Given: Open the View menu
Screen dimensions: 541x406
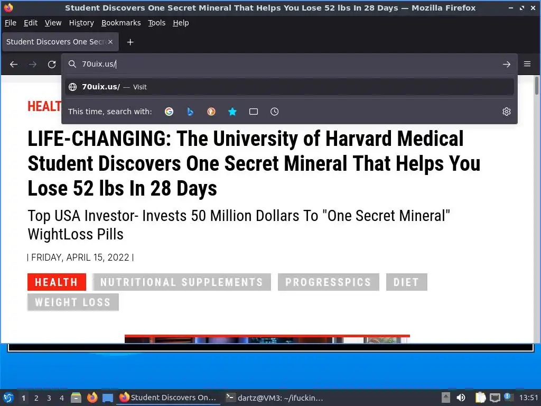Looking at the screenshot, I should [53, 23].
